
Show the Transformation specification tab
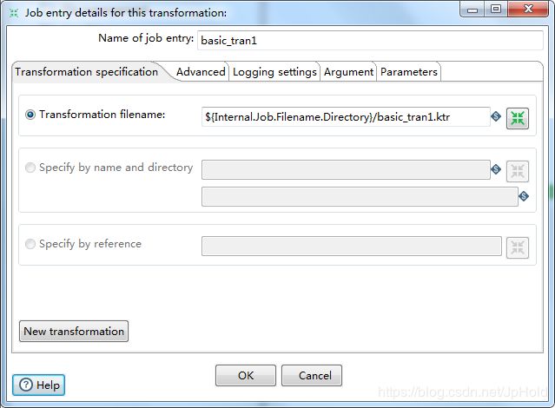point(87,72)
